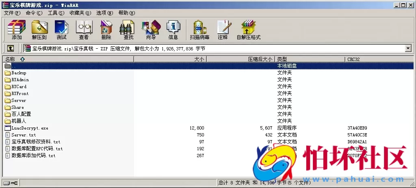
Task: Open the 文件(F) menu
Action: pyautogui.click(x=12, y=13)
